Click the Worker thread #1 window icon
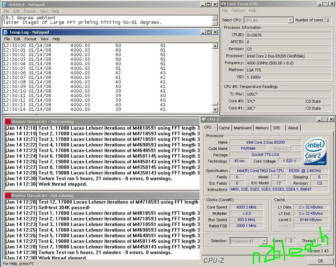Image resolution: width=336 pixels, height=267 pixels. 8,122
